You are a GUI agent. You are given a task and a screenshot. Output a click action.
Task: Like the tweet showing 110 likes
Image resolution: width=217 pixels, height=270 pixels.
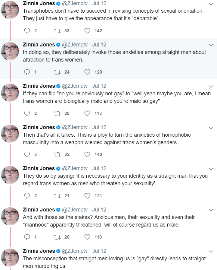pos(87,237)
